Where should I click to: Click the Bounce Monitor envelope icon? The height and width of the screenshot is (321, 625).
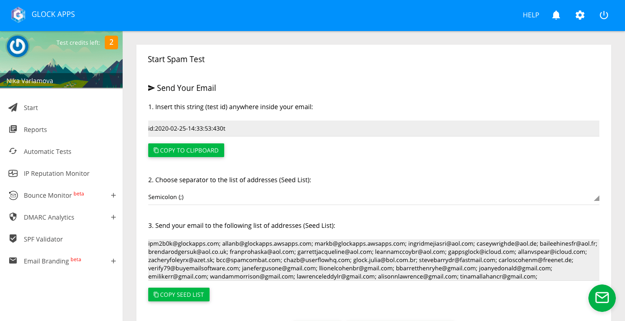point(13,195)
